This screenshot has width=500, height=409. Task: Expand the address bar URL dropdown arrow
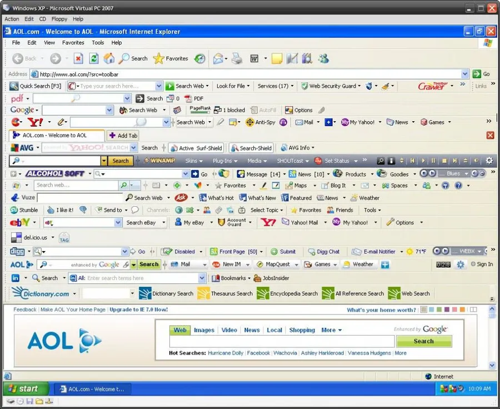tap(465, 74)
